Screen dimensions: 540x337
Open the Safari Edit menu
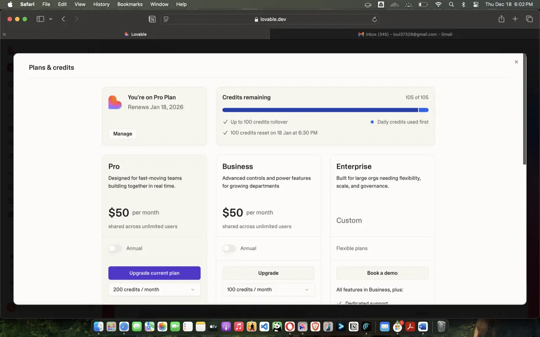(x=62, y=4)
